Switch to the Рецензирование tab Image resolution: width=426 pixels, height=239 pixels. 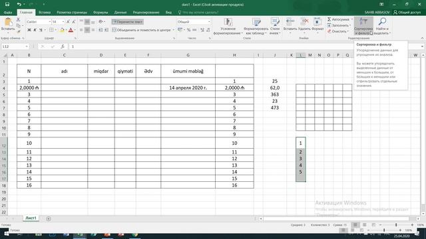(146, 12)
